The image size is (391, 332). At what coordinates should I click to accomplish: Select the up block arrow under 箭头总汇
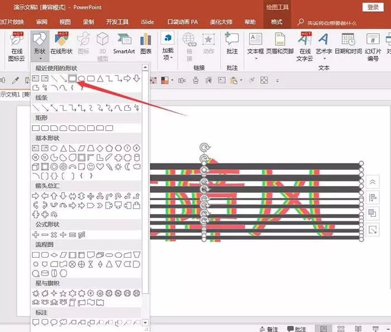[54, 196]
